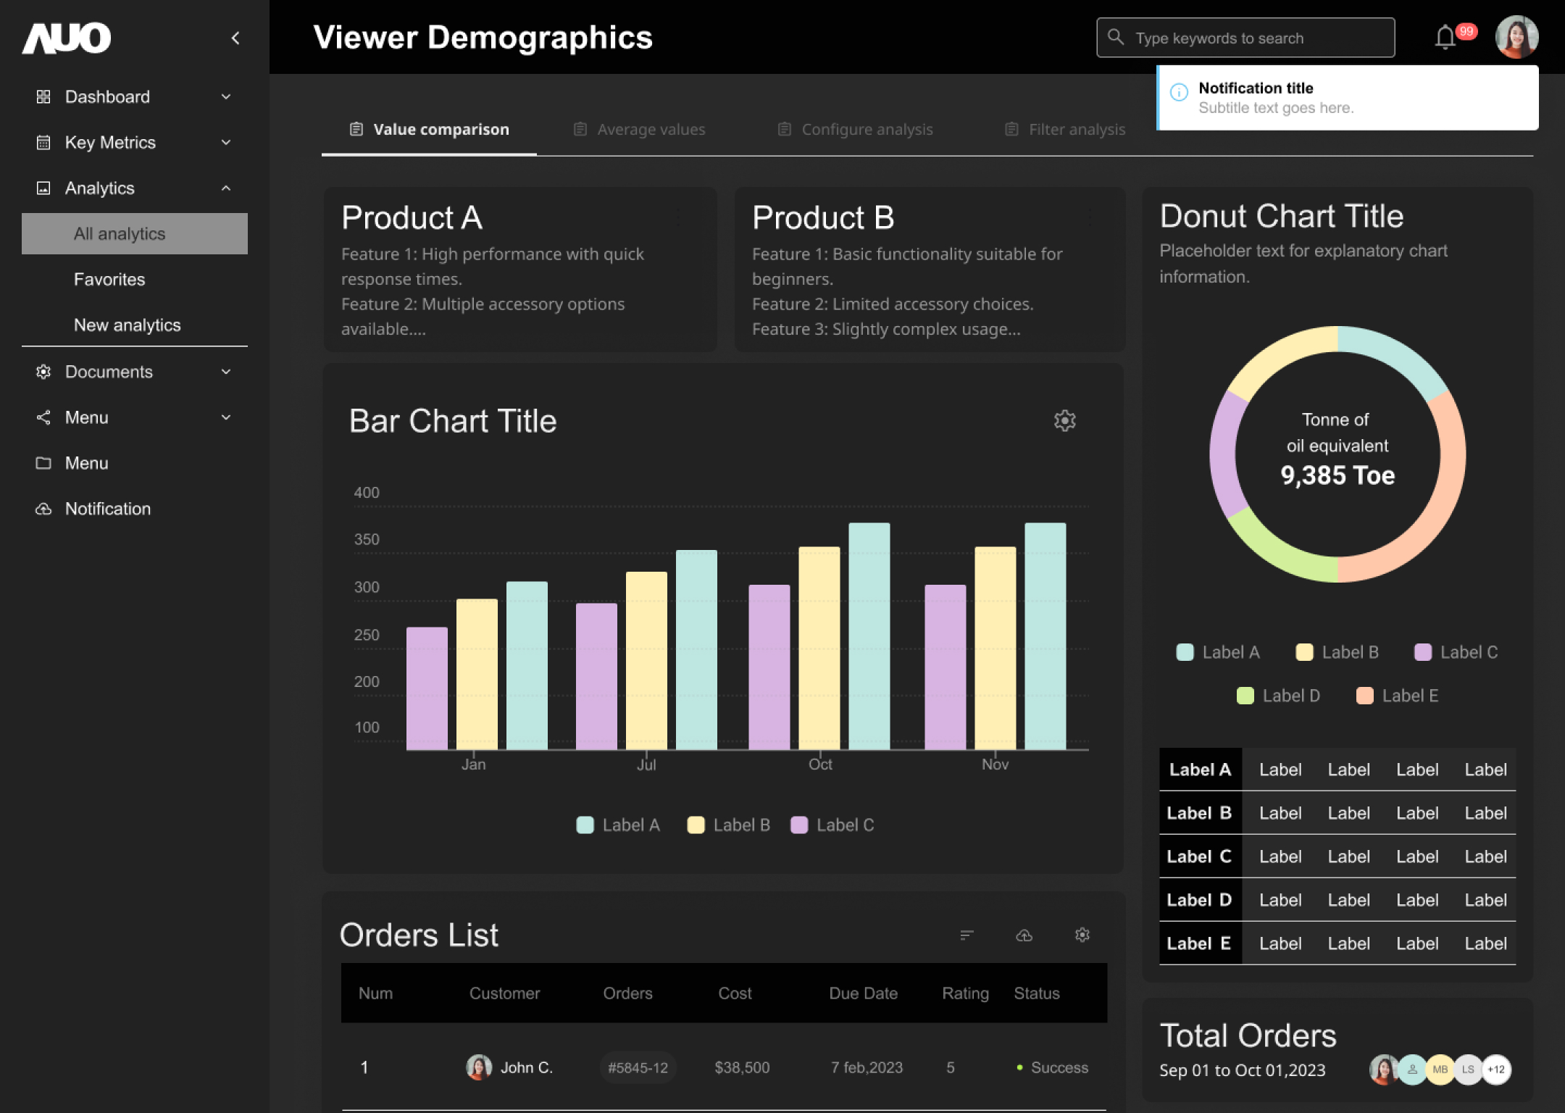Image resolution: width=1565 pixels, height=1113 pixels.
Task: Click Orders List cloud upload icon
Action: [x=1024, y=935]
